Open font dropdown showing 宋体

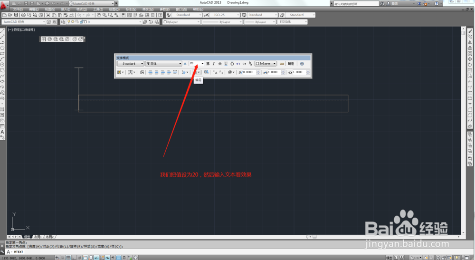(x=163, y=64)
